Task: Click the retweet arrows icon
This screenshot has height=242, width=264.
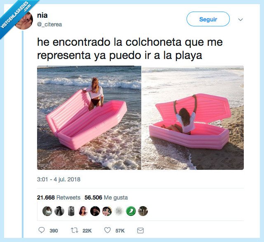Action: point(75,230)
